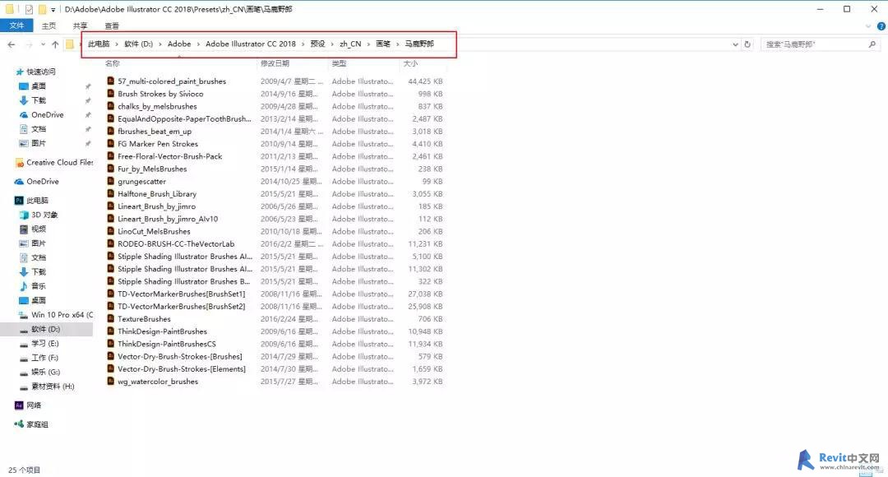The height and width of the screenshot is (477, 888).
Task: Open the address bar history dropdown
Action: click(x=735, y=44)
